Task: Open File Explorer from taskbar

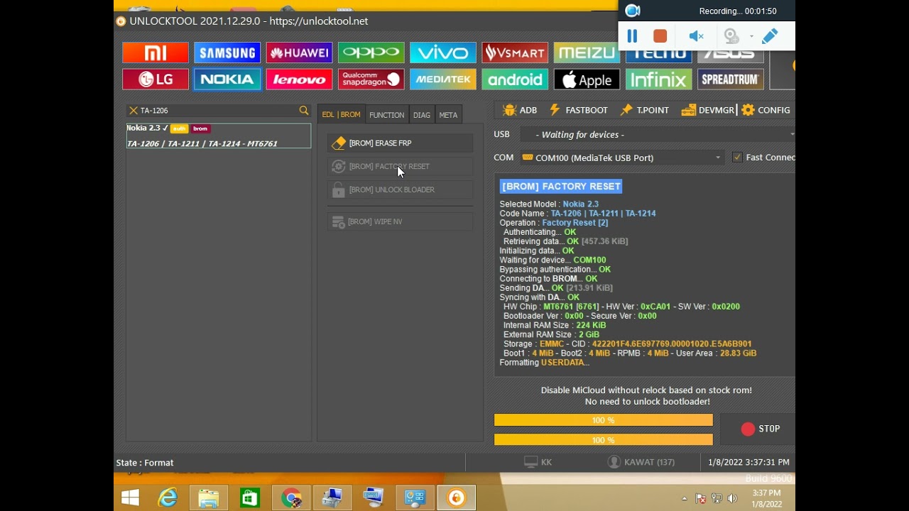Action: (209, 498)
